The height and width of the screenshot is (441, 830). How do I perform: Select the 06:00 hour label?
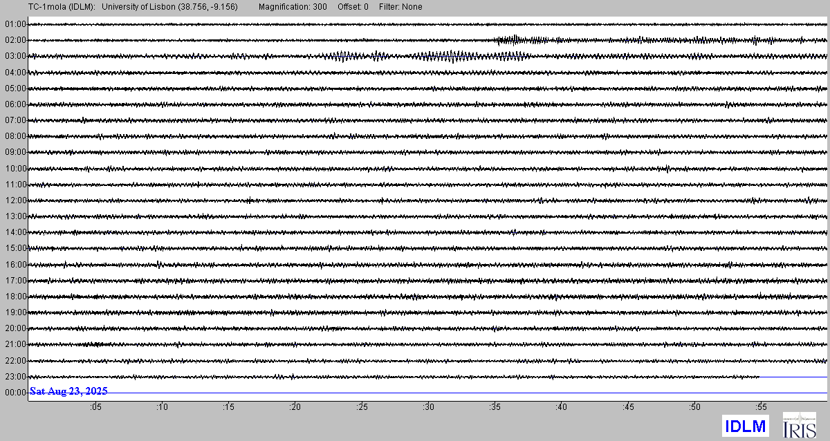click(x=15, y=104)
